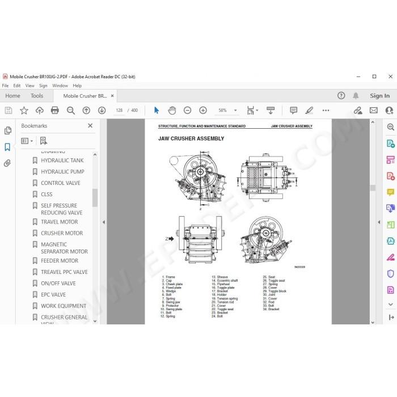Send the file by email
Image resolution: width=397 pixels, height=397 pixels.
[x=374, y=111]
